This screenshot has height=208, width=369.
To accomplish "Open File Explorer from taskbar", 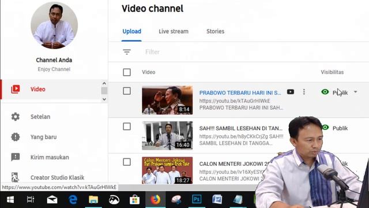I will tap(93, 200).
